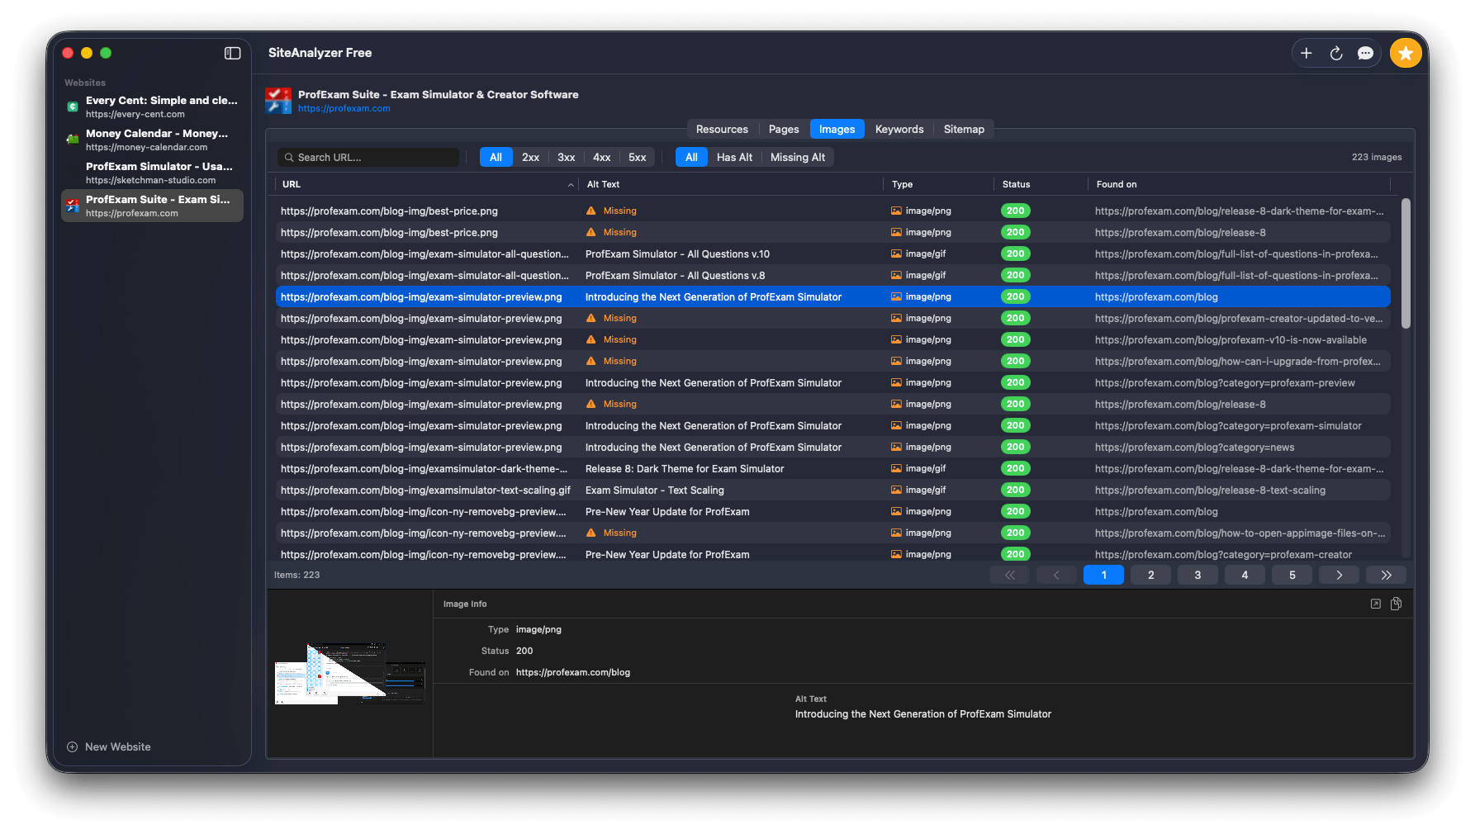1475x834 pixels.
Task: Go to next page with chevron arrow
Action: (1339, 575)
